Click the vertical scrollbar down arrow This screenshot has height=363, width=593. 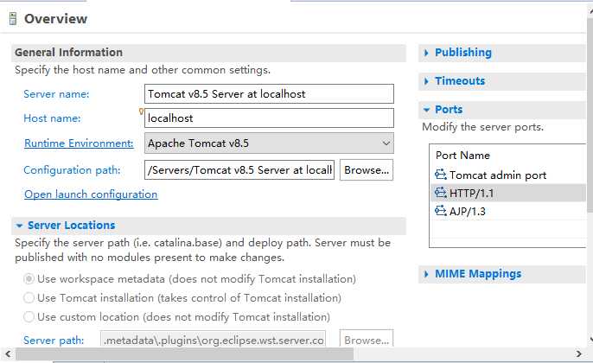pyautogui.click(x=590, y=340)
